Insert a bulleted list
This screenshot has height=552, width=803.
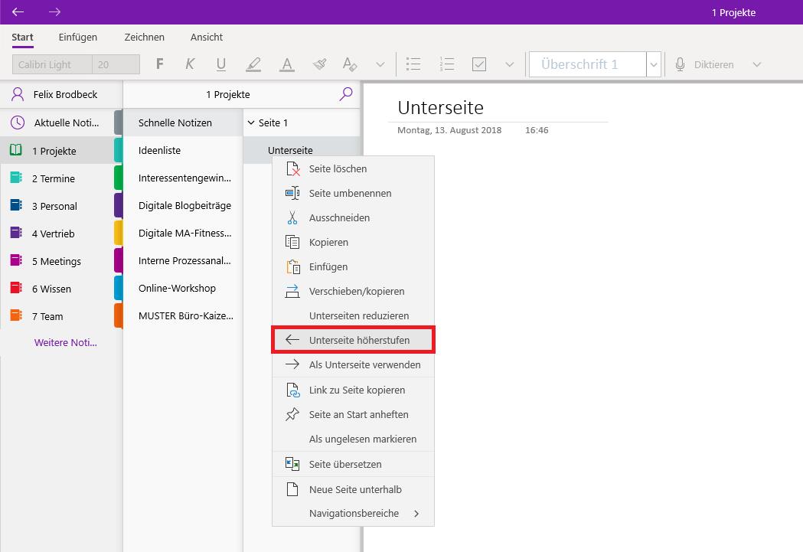click(x=413, y=64)
